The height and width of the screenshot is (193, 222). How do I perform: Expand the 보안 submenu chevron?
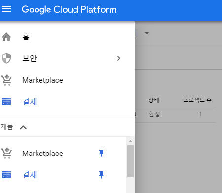point(119,58)
